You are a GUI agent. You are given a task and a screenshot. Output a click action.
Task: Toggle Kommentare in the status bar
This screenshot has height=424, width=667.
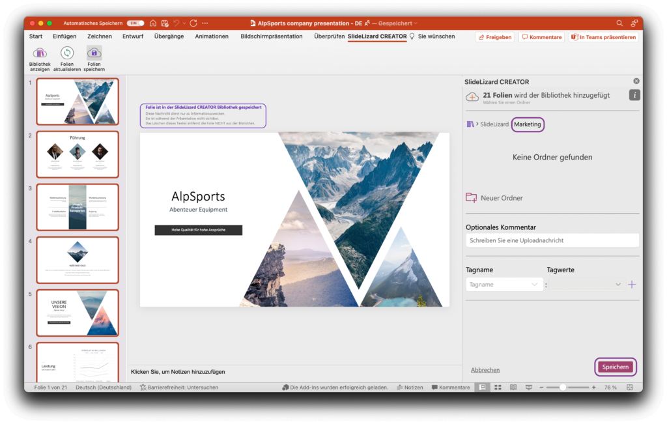point(451,388)
